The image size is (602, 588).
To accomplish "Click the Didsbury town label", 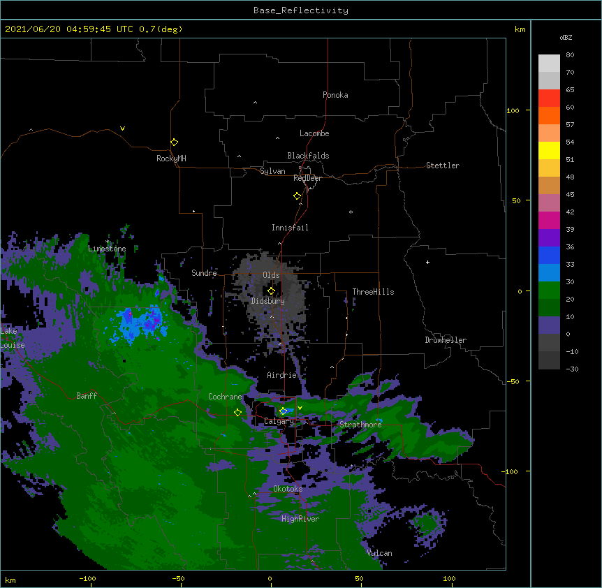I will click(x=267, y=301).
